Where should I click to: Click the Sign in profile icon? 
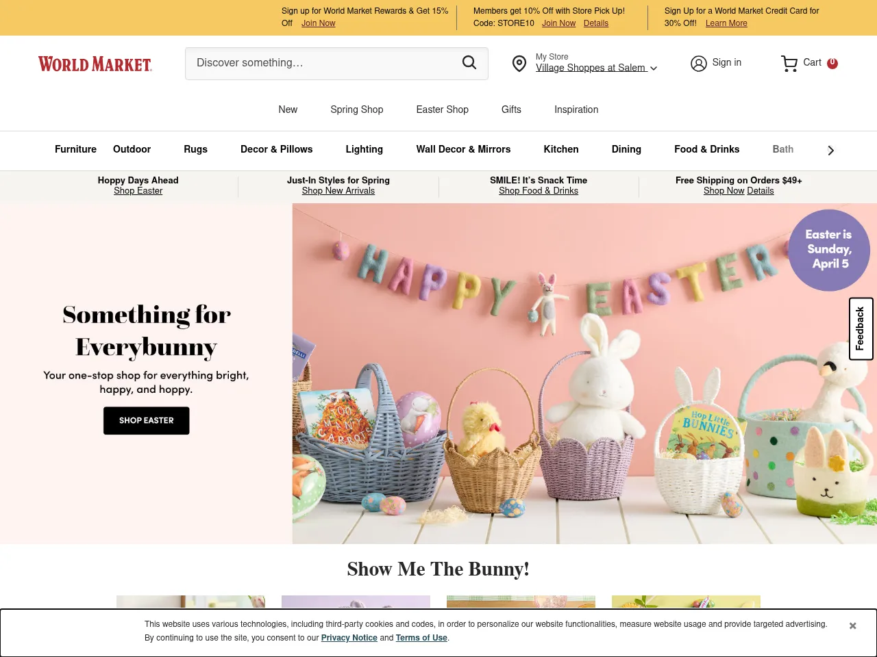coord(698,64)
